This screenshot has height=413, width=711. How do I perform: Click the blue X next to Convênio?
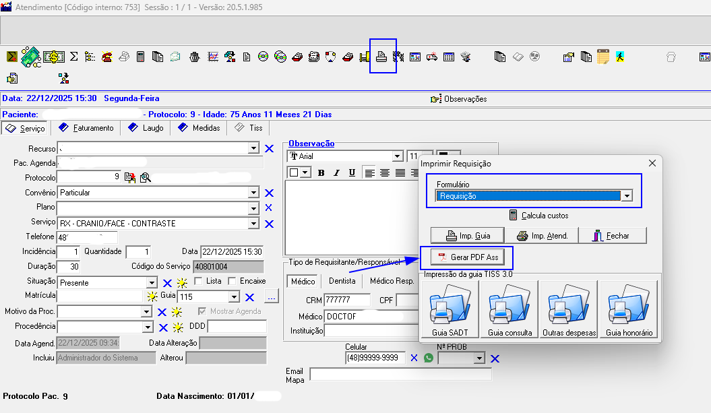click(268, 193)
